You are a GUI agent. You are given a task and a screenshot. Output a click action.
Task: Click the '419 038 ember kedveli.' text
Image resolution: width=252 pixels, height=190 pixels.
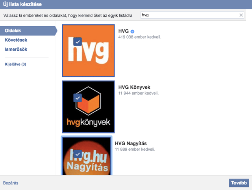pos(140,37)
